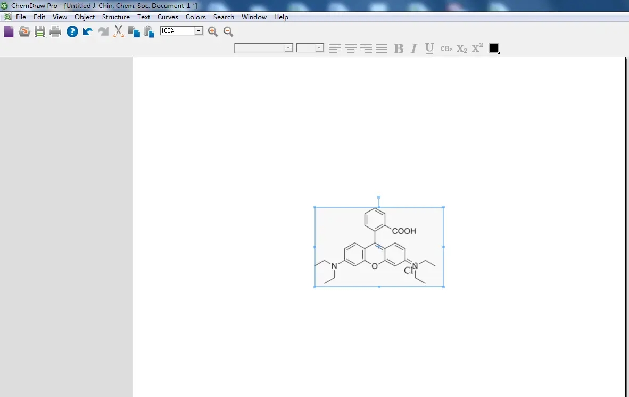
Task: Create a new document
Action: [9, 31]
